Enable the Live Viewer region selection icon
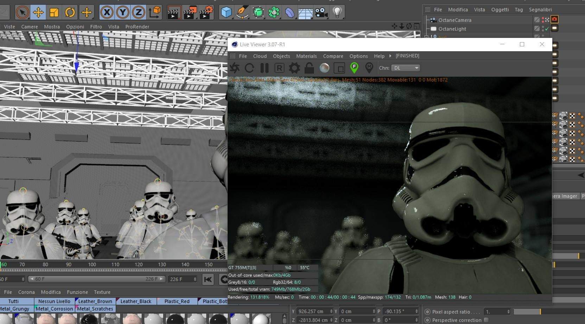585x324 pixels. (339, 68)
